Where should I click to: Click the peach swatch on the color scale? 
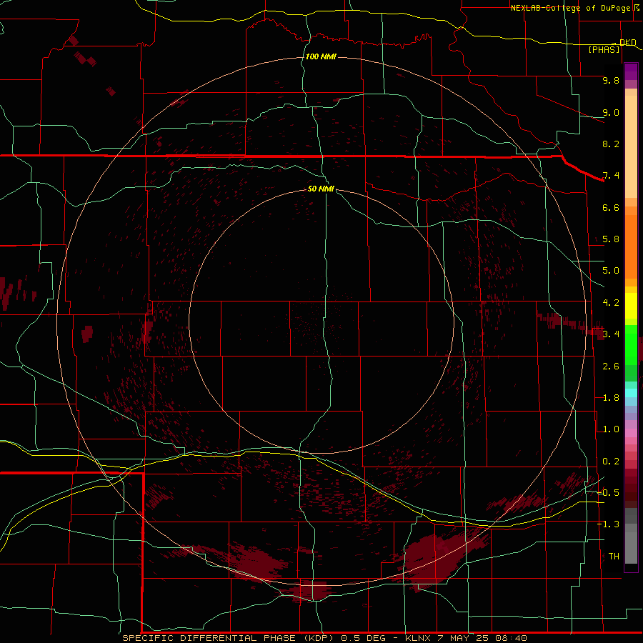pyautogui.click(x=631, y=146)
